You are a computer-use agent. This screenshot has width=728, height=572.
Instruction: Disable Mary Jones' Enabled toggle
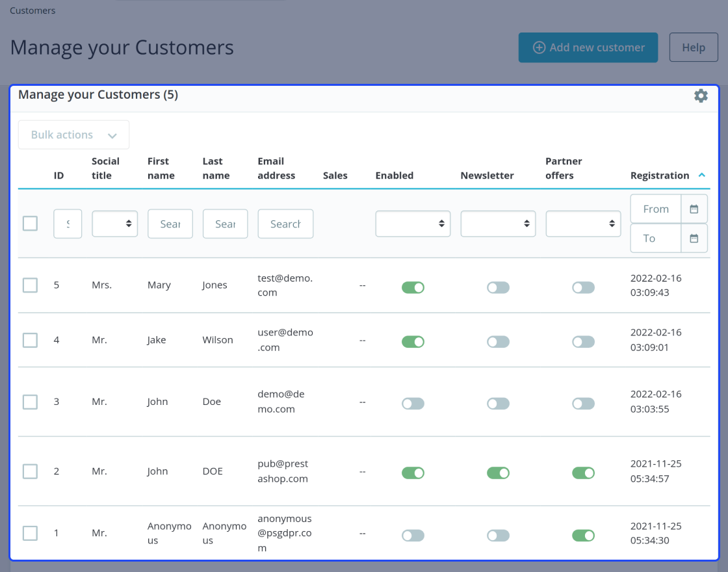coord(413,287)
